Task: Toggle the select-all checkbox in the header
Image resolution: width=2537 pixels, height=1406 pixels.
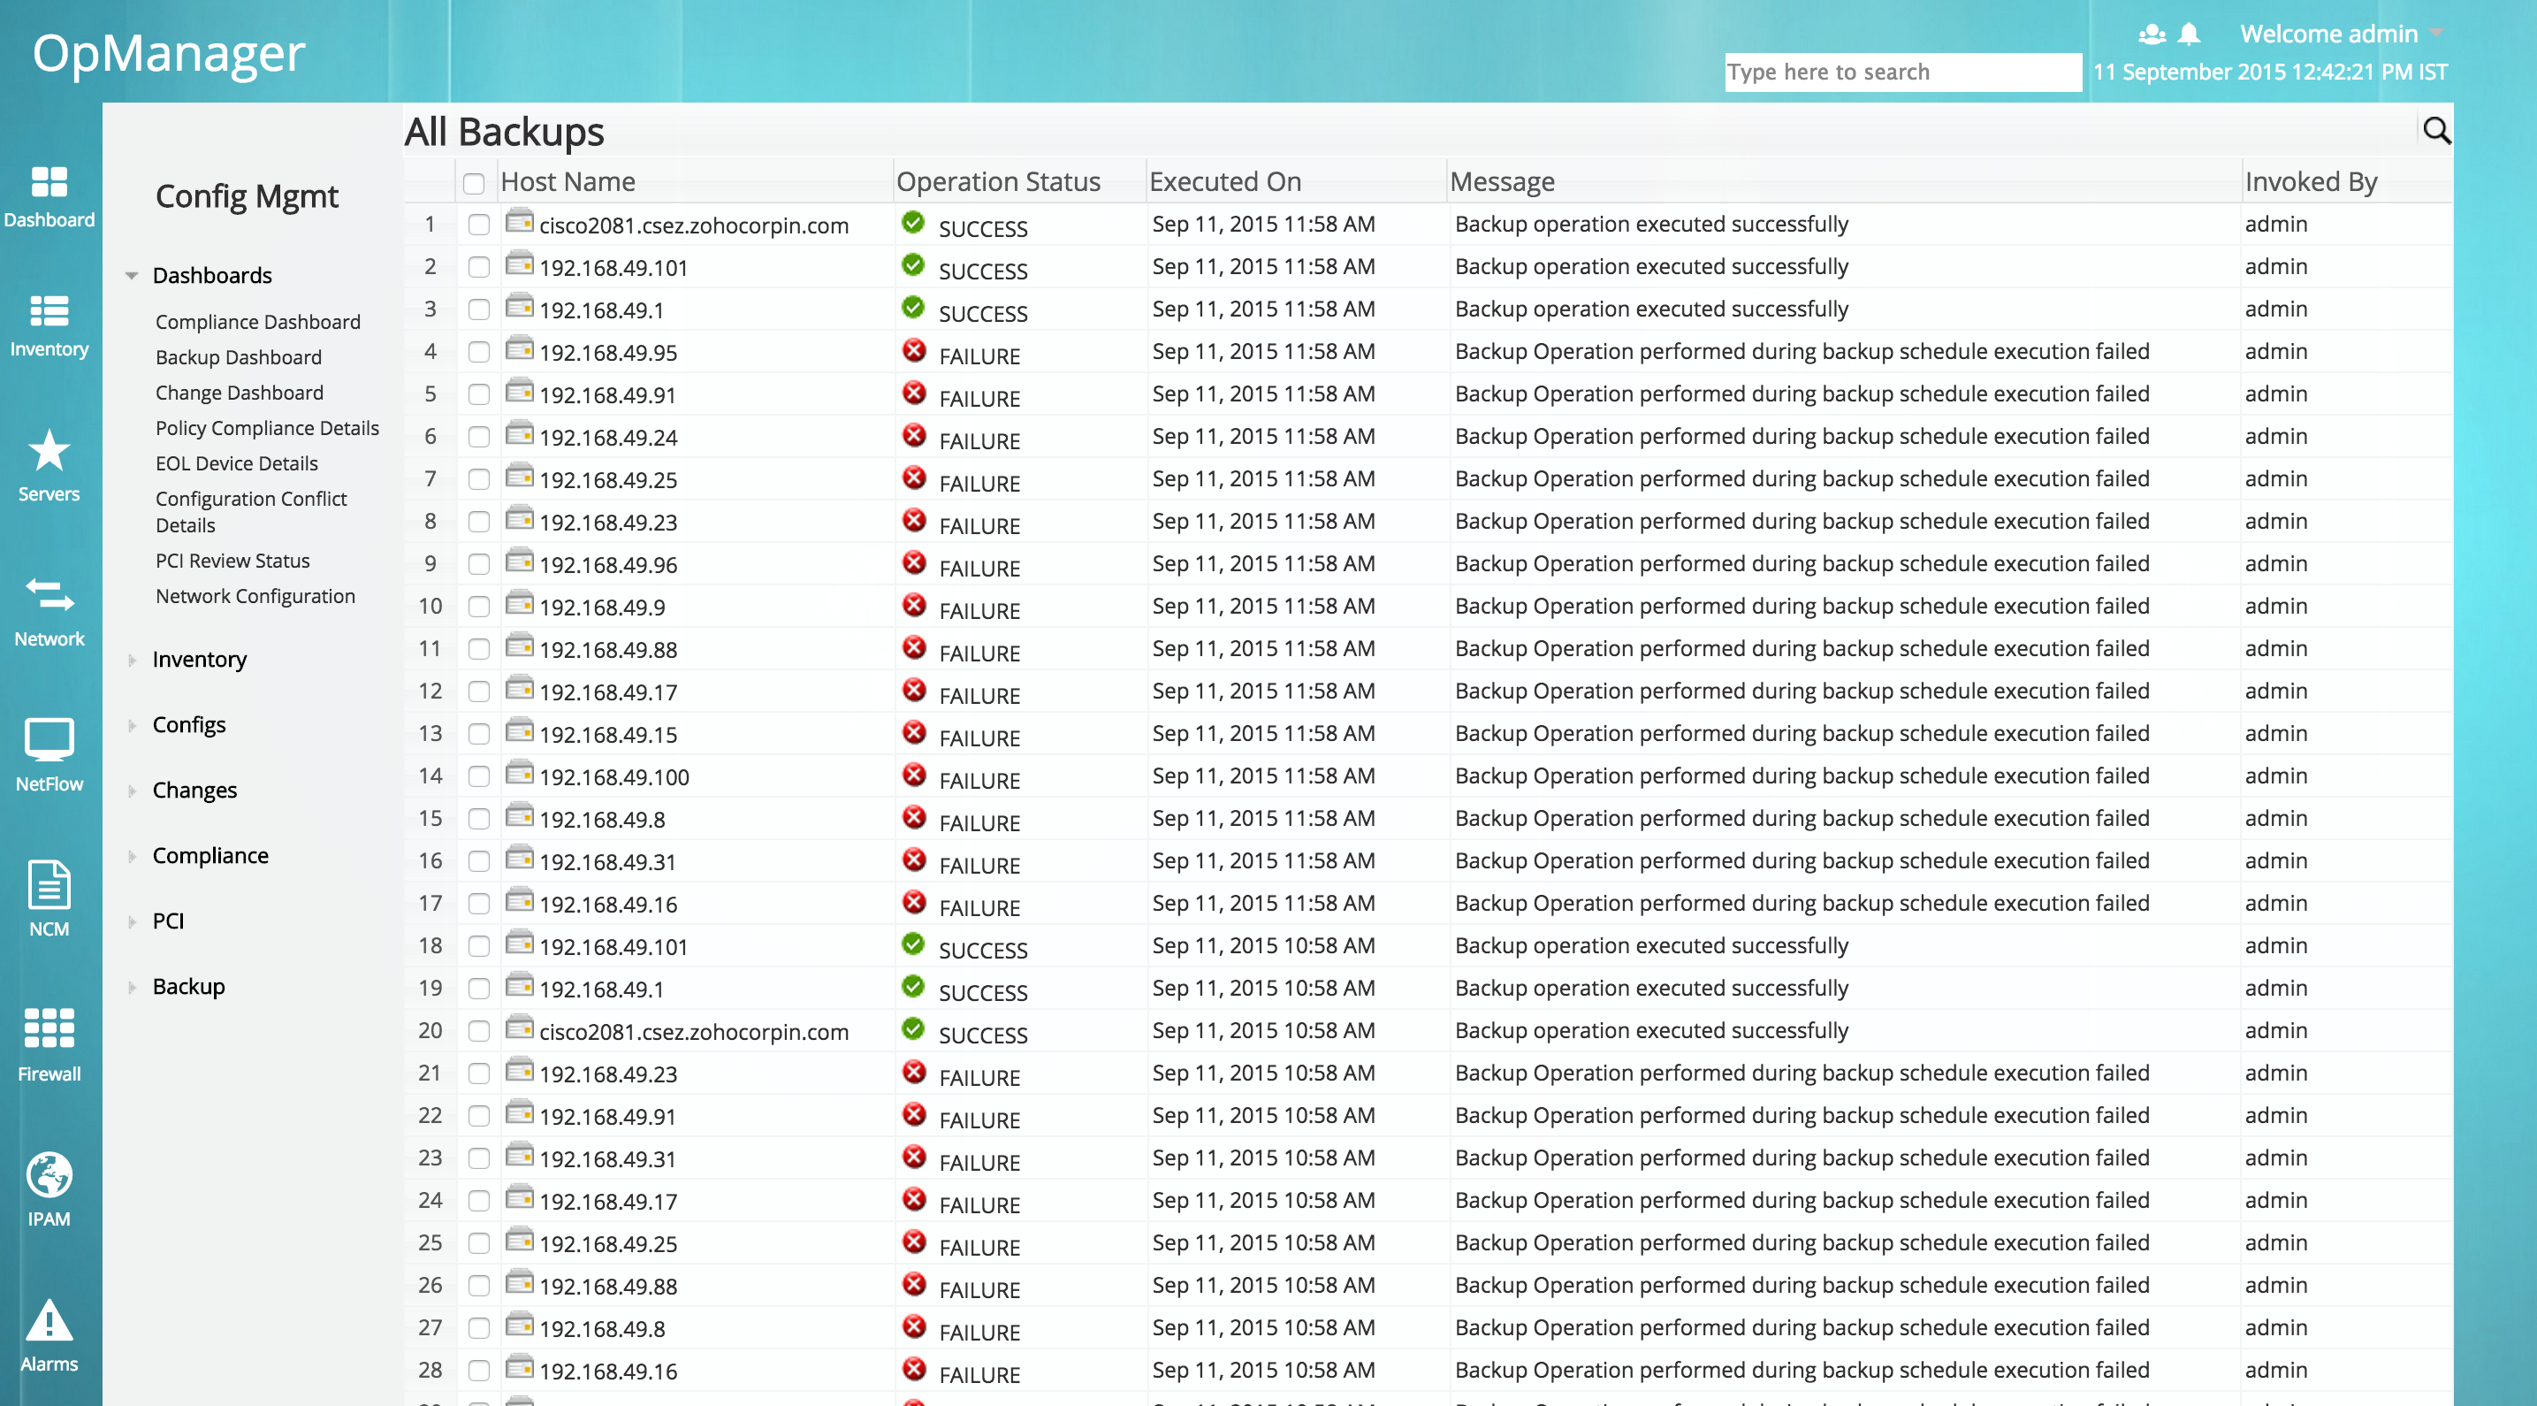Action: [474, 183]
